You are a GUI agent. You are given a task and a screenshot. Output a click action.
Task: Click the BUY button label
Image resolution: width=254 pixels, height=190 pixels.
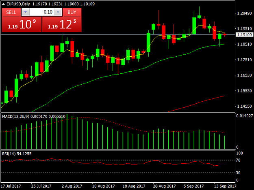(x=72, y=12)
